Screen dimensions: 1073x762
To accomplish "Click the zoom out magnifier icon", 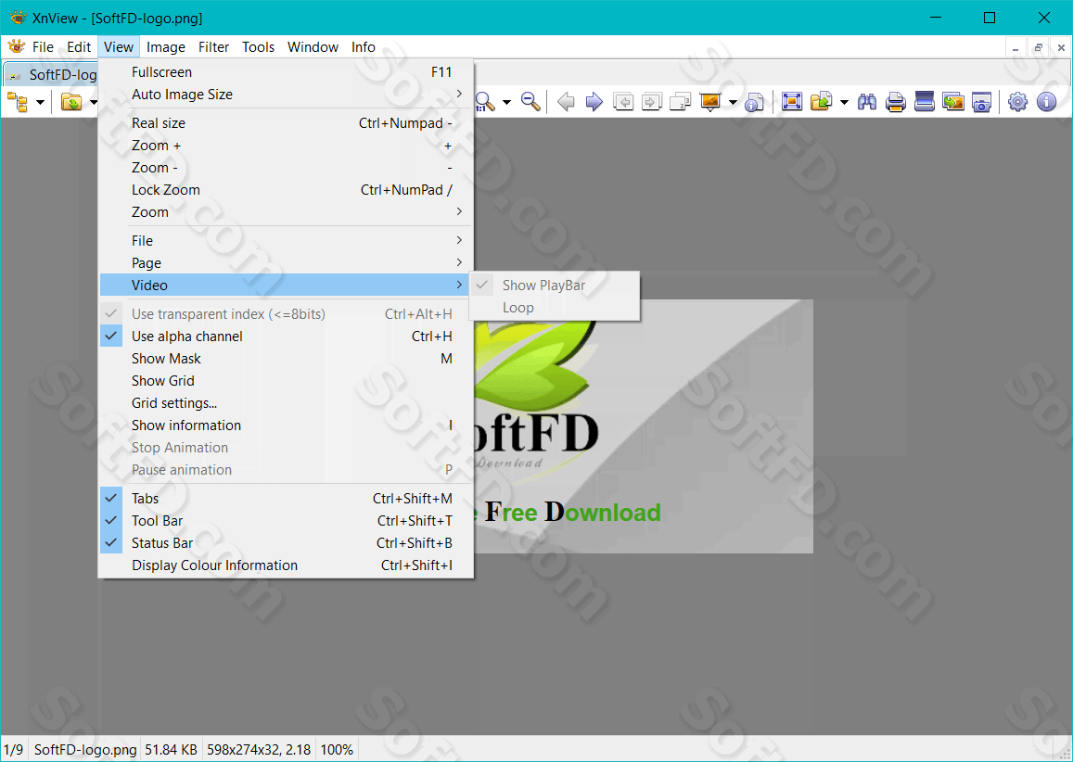I will [530, 103].
